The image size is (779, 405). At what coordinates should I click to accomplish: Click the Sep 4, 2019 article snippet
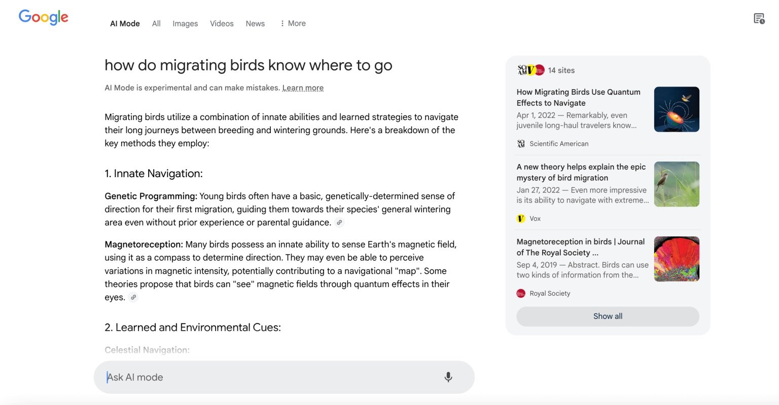(x=582, y=270)
